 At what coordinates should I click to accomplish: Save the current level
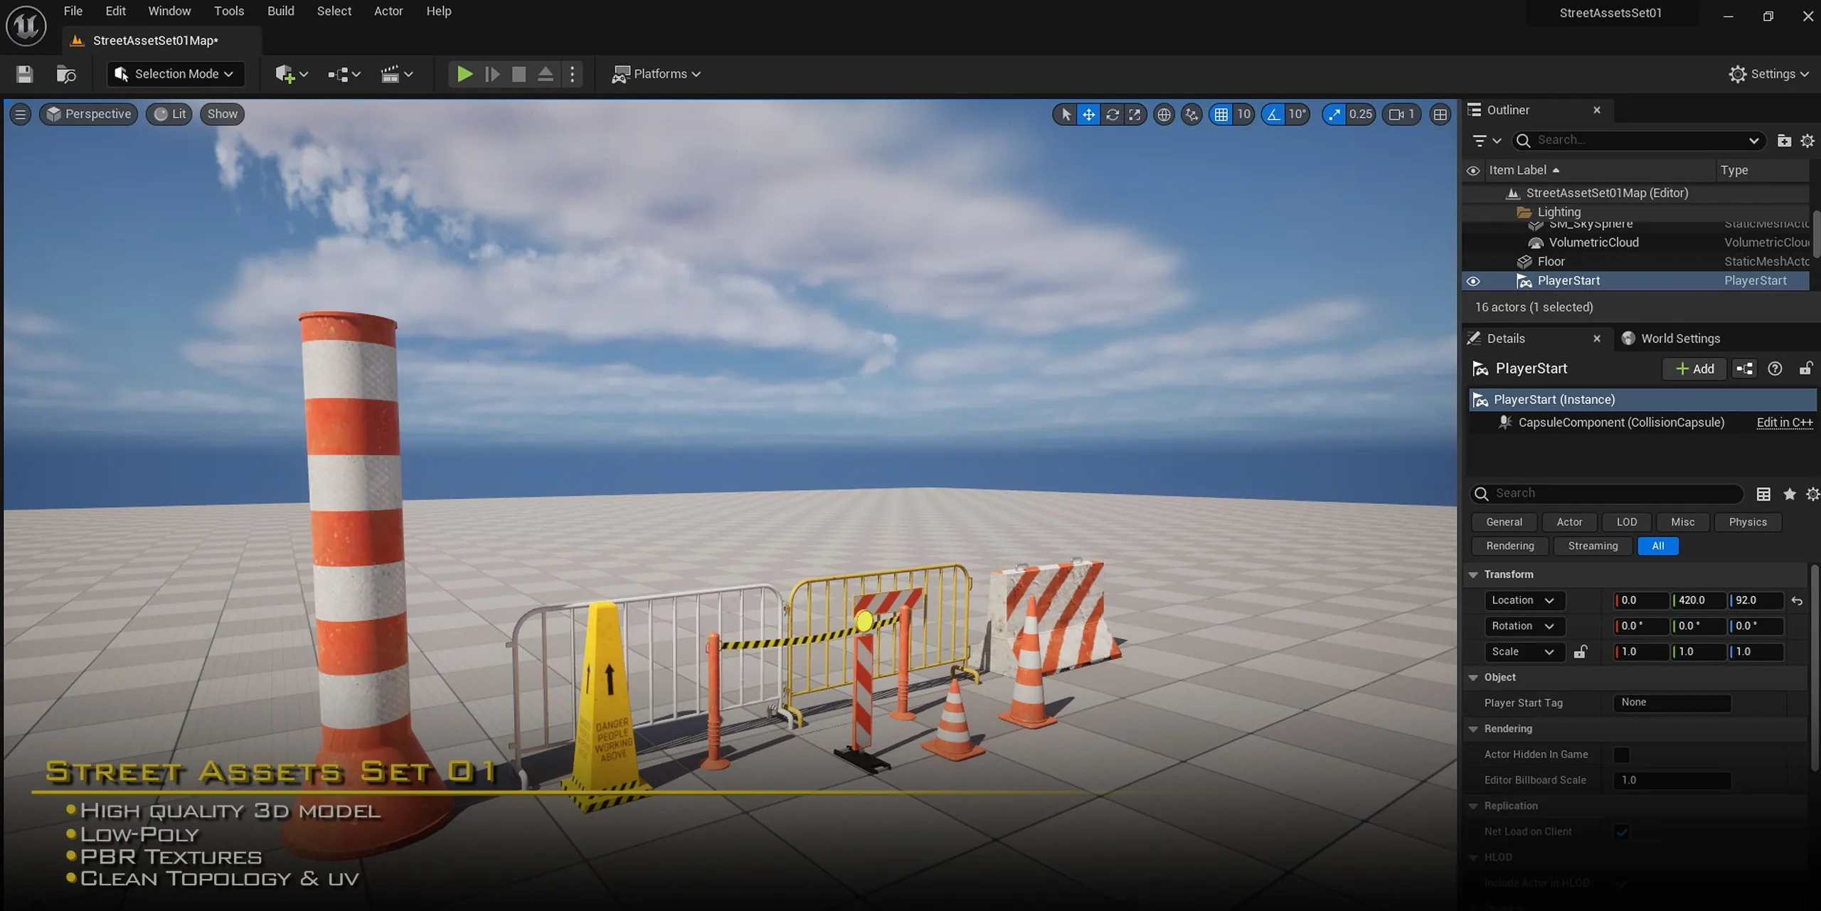click(x=25, y=74)
